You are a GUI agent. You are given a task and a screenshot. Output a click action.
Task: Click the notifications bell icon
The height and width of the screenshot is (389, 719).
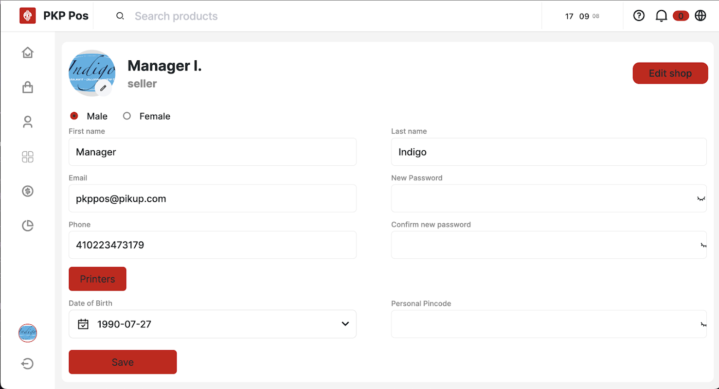click(x=661, y=16)
